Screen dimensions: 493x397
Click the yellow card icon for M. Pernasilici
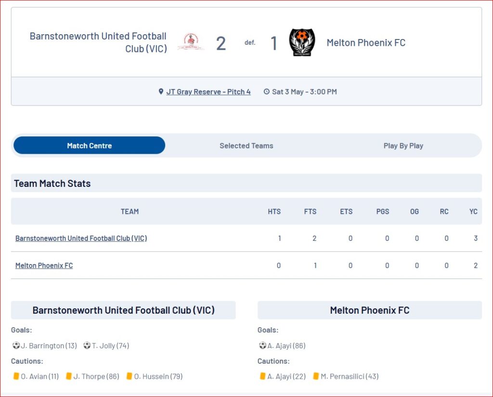point(316,376)
